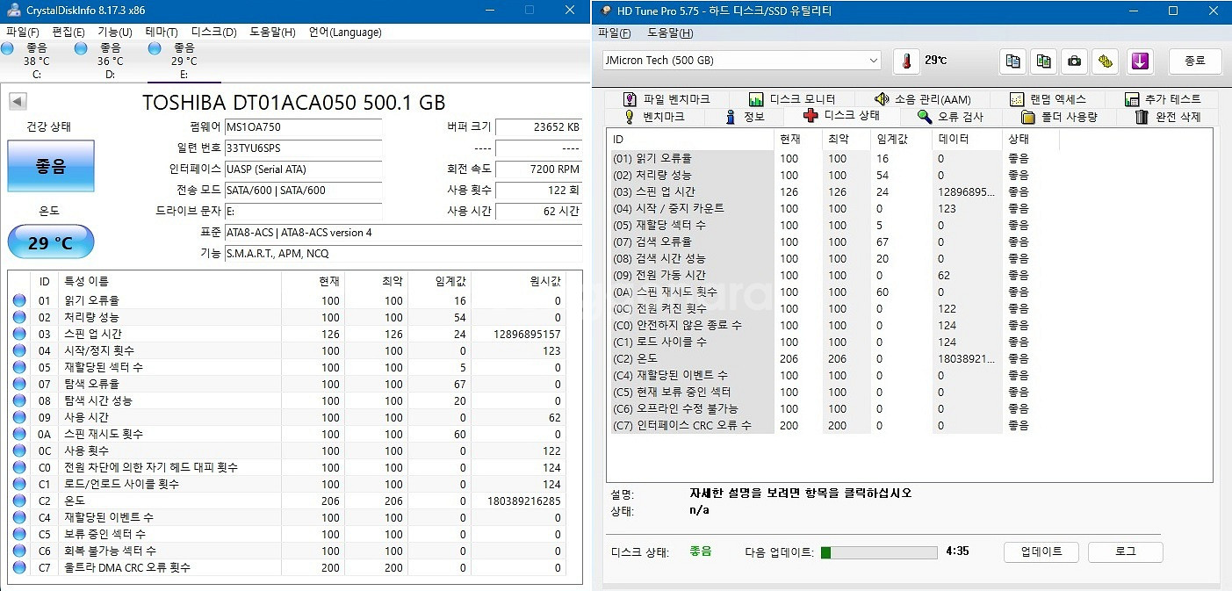Go to previous disk using left arrow
The width and height of the screenshot is (1232, 591).
(18, 102)
